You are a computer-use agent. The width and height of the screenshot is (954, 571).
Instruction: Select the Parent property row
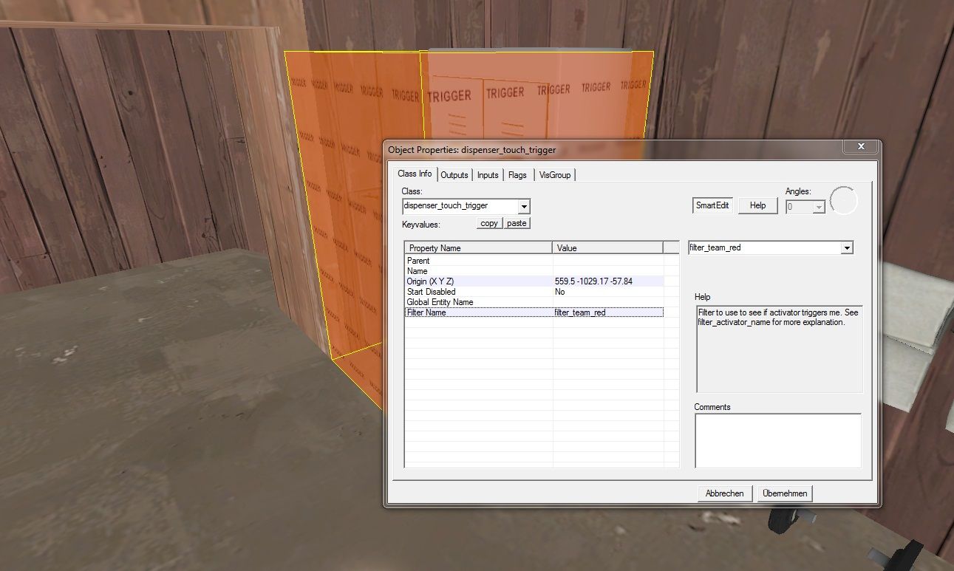click(479, 261)
